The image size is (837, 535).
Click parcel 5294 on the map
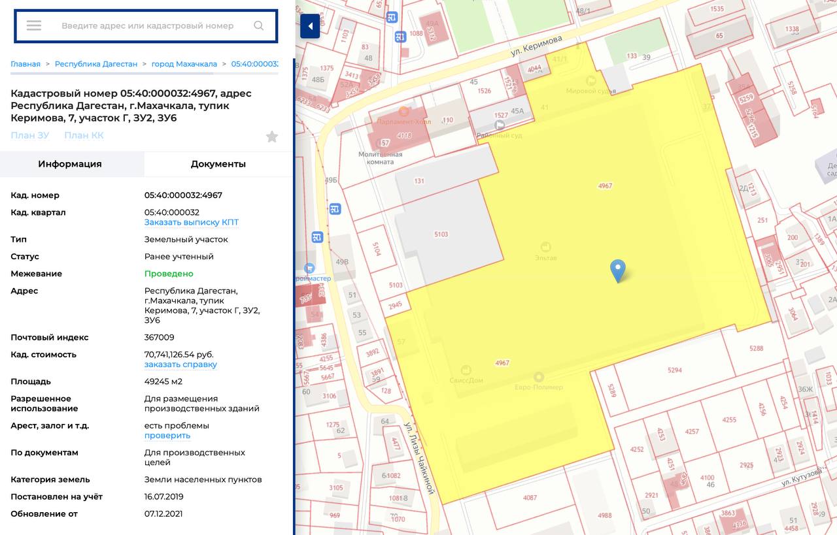click(x=675, y=370)
